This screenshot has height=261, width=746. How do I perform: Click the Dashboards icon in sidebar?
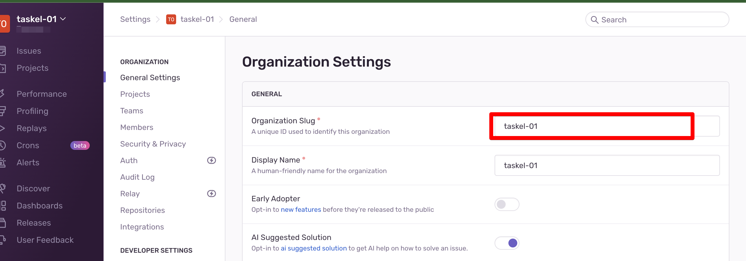pos(2,205)
